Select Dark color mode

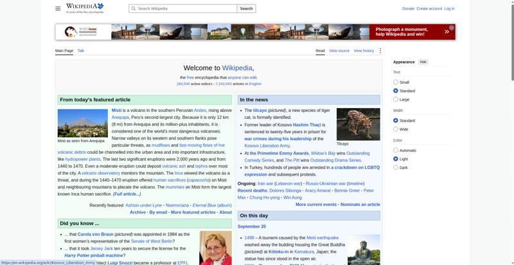pyautogui.click(x=396, y=168)
